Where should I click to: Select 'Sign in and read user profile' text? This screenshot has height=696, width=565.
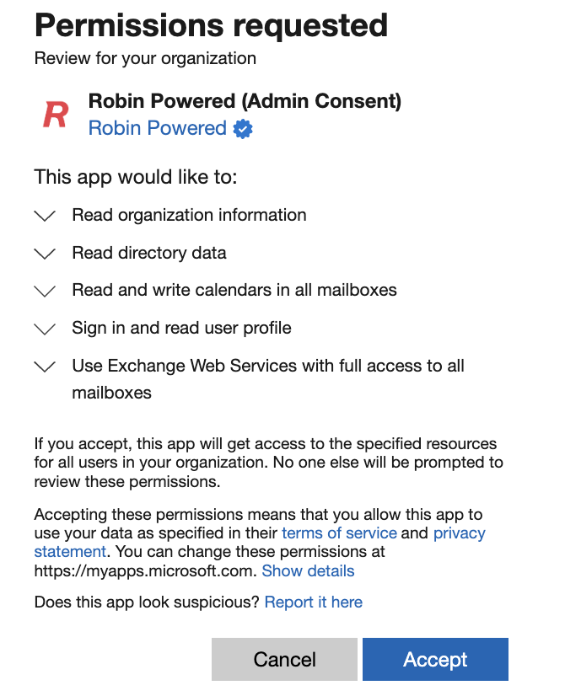(x=181, y=328)
